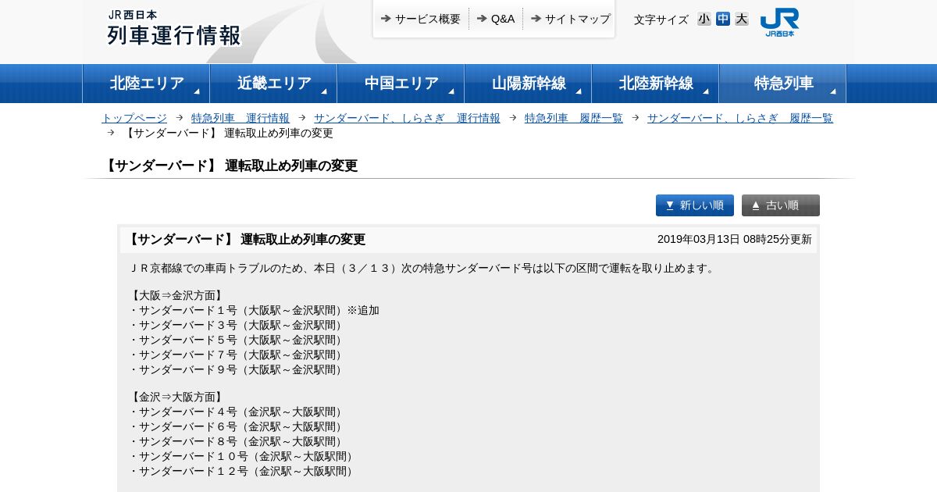Click the up-triangle icon on 古い順

pyautogui.click(x=756, y=205)
